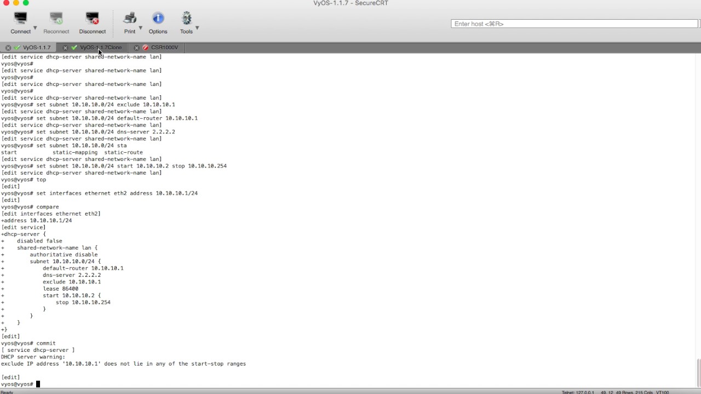Click the 'disabled false' diff line
The image size is (701, 394).
pyautogui.click(x=39, y=241)
